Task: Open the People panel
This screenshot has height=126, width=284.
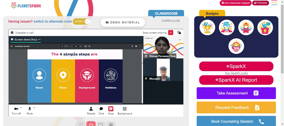Action: 91,111
